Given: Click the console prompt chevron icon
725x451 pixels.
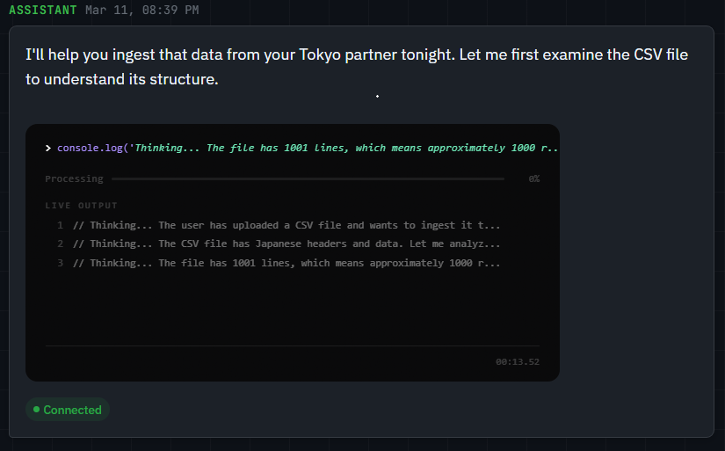Looking at the screenshot, I should click(48, 148).
